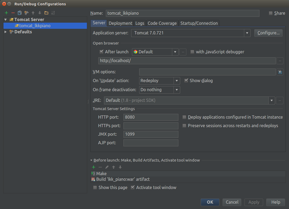Add a Before launch task with the green plus
This screenshot has width=289, height=209.
click(94, 167)
